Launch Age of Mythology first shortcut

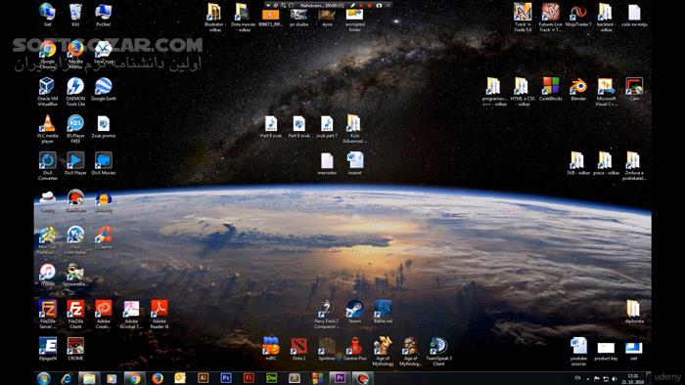[383, 351]
